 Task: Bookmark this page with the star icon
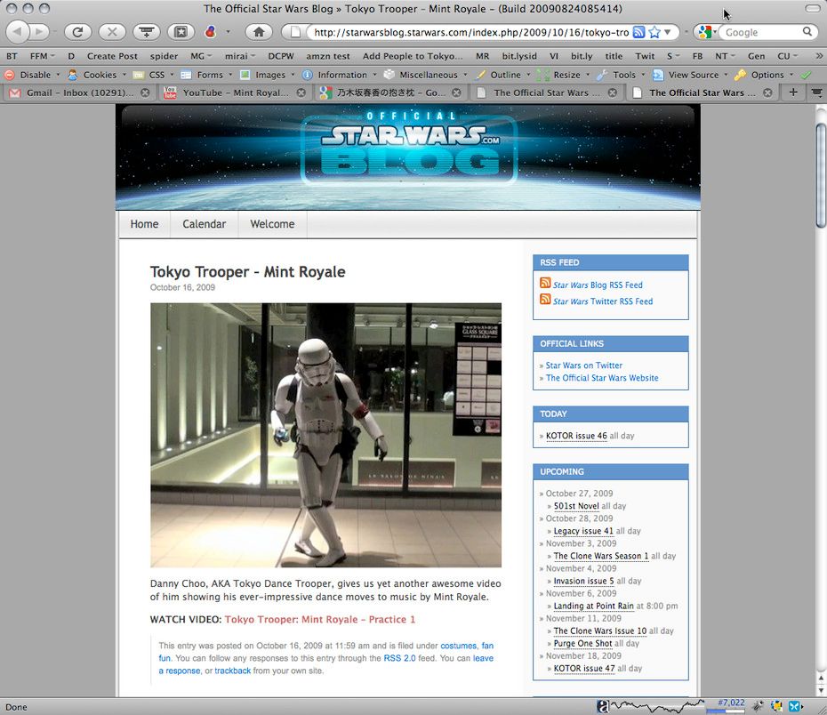click(x=654, y=32)
